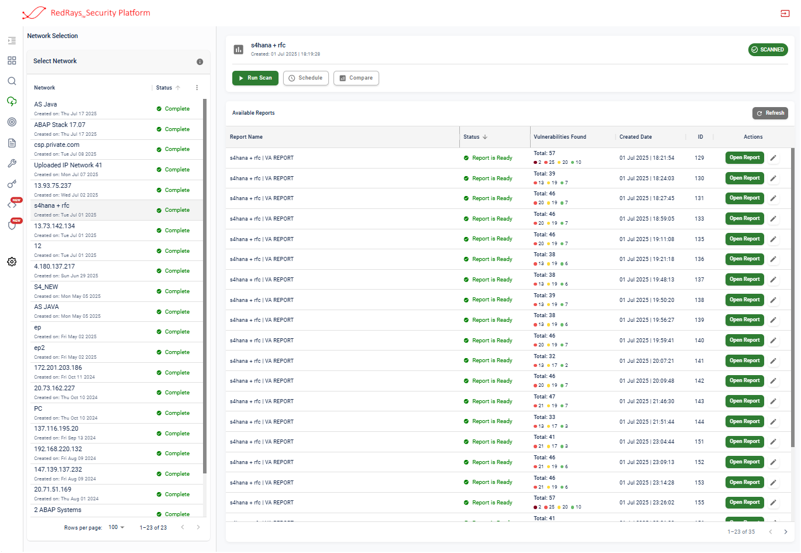Open the dashboard grid icon in sidebar
The image size is (801, 553).
[x=12, y=61]
